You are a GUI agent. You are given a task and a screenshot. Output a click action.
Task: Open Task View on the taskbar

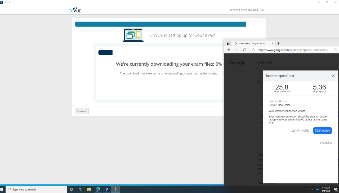click(x=80, y=189)
